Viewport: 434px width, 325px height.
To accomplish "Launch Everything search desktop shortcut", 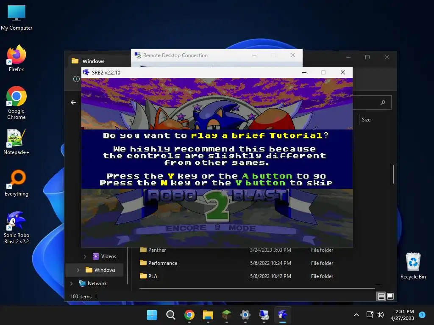I will [17, 183].
